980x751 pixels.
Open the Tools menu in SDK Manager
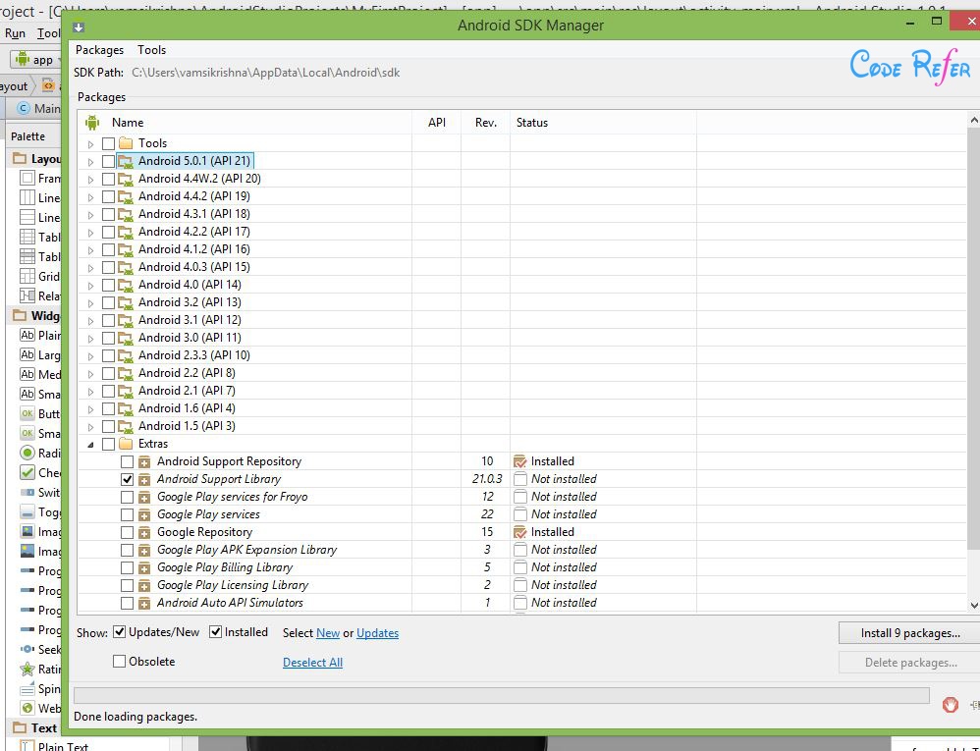pyautogui.click(x=152, y=50)
